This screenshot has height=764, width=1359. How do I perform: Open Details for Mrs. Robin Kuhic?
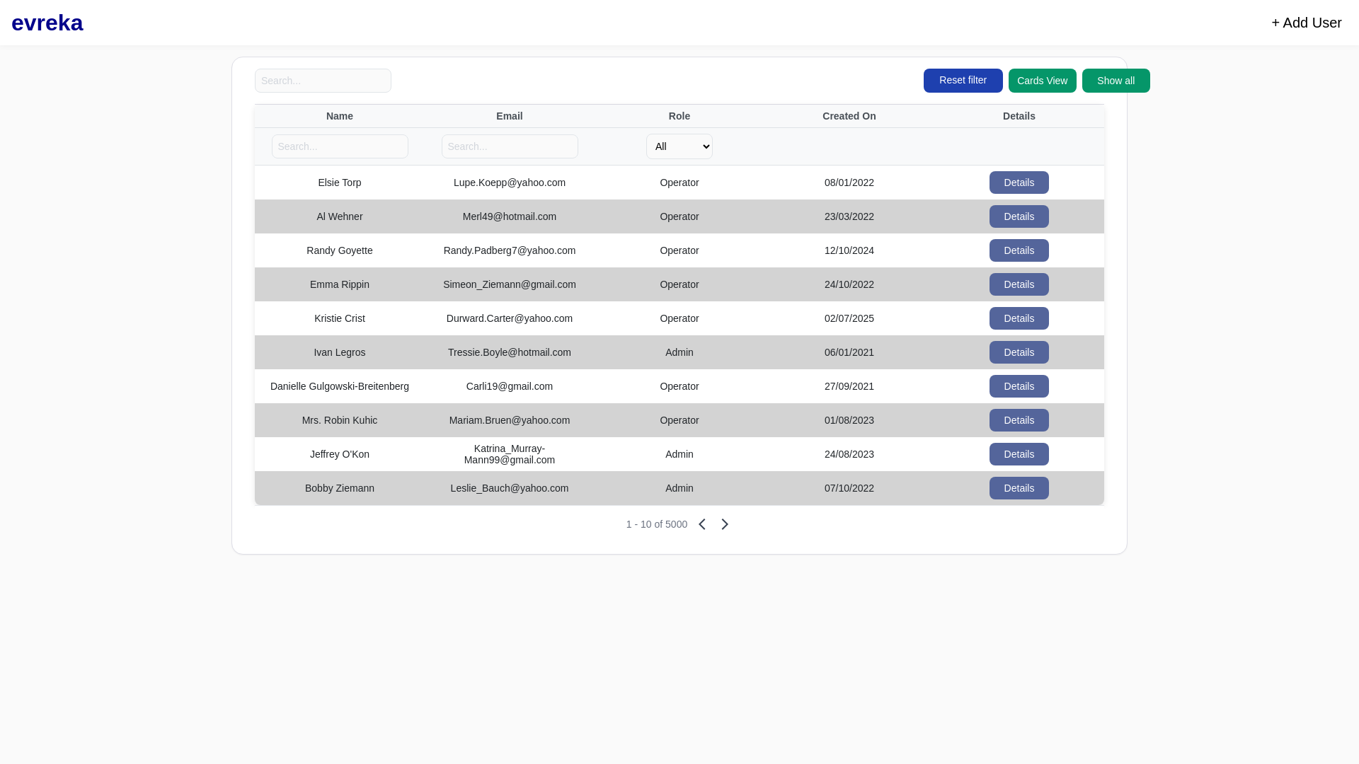click(x=1019, y=420)
